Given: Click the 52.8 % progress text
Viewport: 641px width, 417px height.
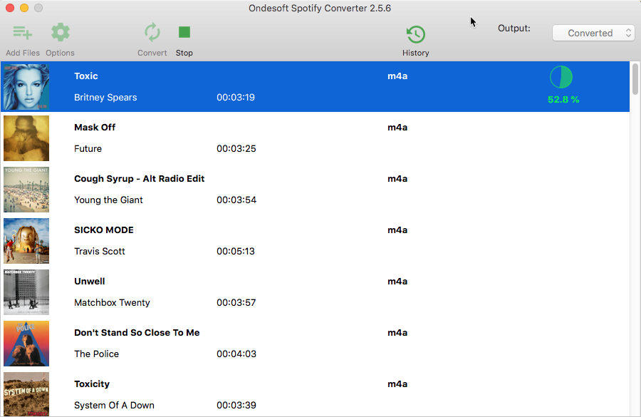Looking at the screenshot, I should pyautogui.click(x=563, y=100).
